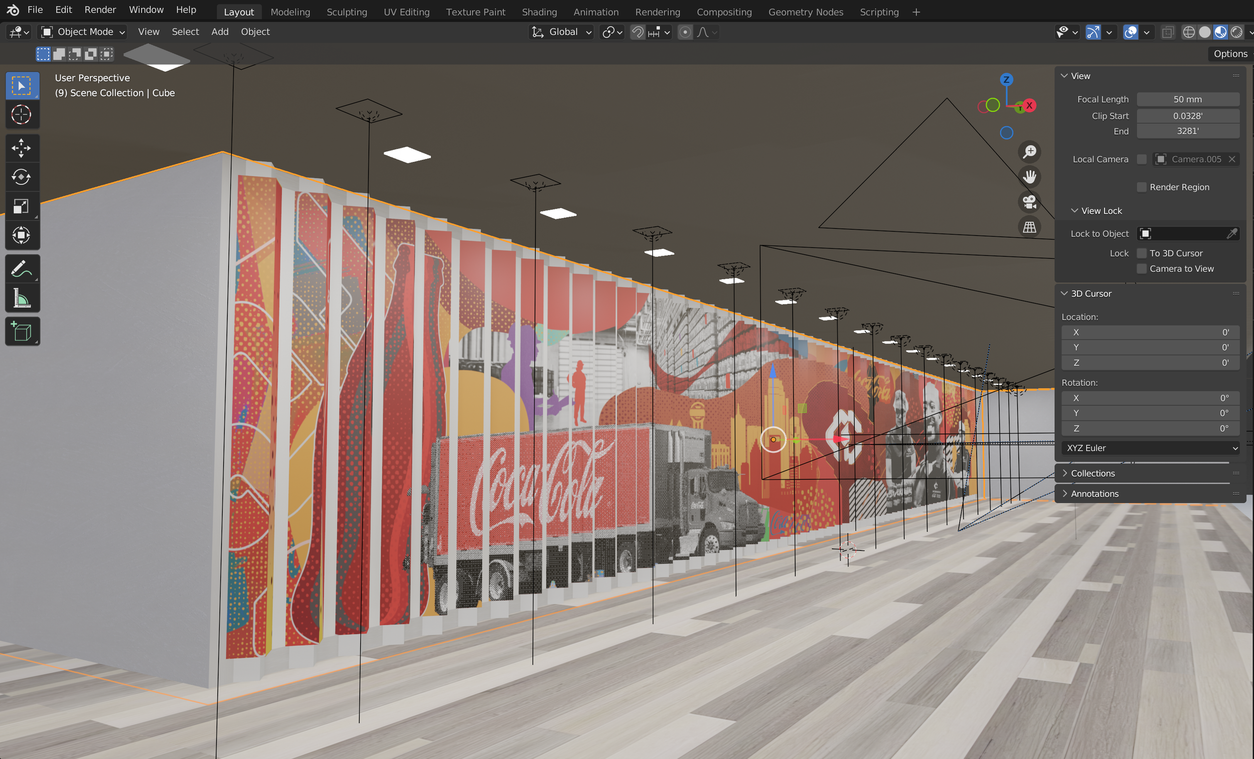
Task: Click the Options button
Action: tap(1230, 54)
